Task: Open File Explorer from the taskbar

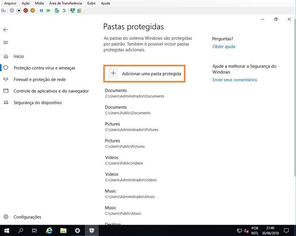Action: pos(64,231)
